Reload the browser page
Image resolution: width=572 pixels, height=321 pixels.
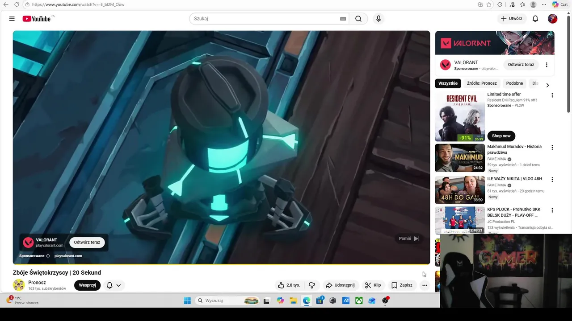17,4
